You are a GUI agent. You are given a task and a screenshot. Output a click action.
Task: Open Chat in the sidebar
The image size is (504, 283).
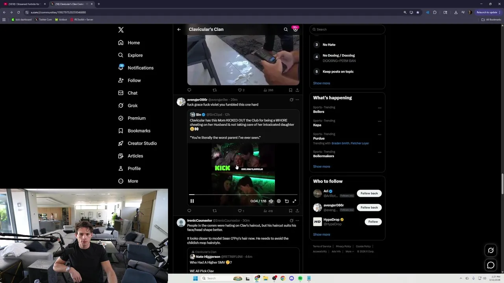click(128, 93)
